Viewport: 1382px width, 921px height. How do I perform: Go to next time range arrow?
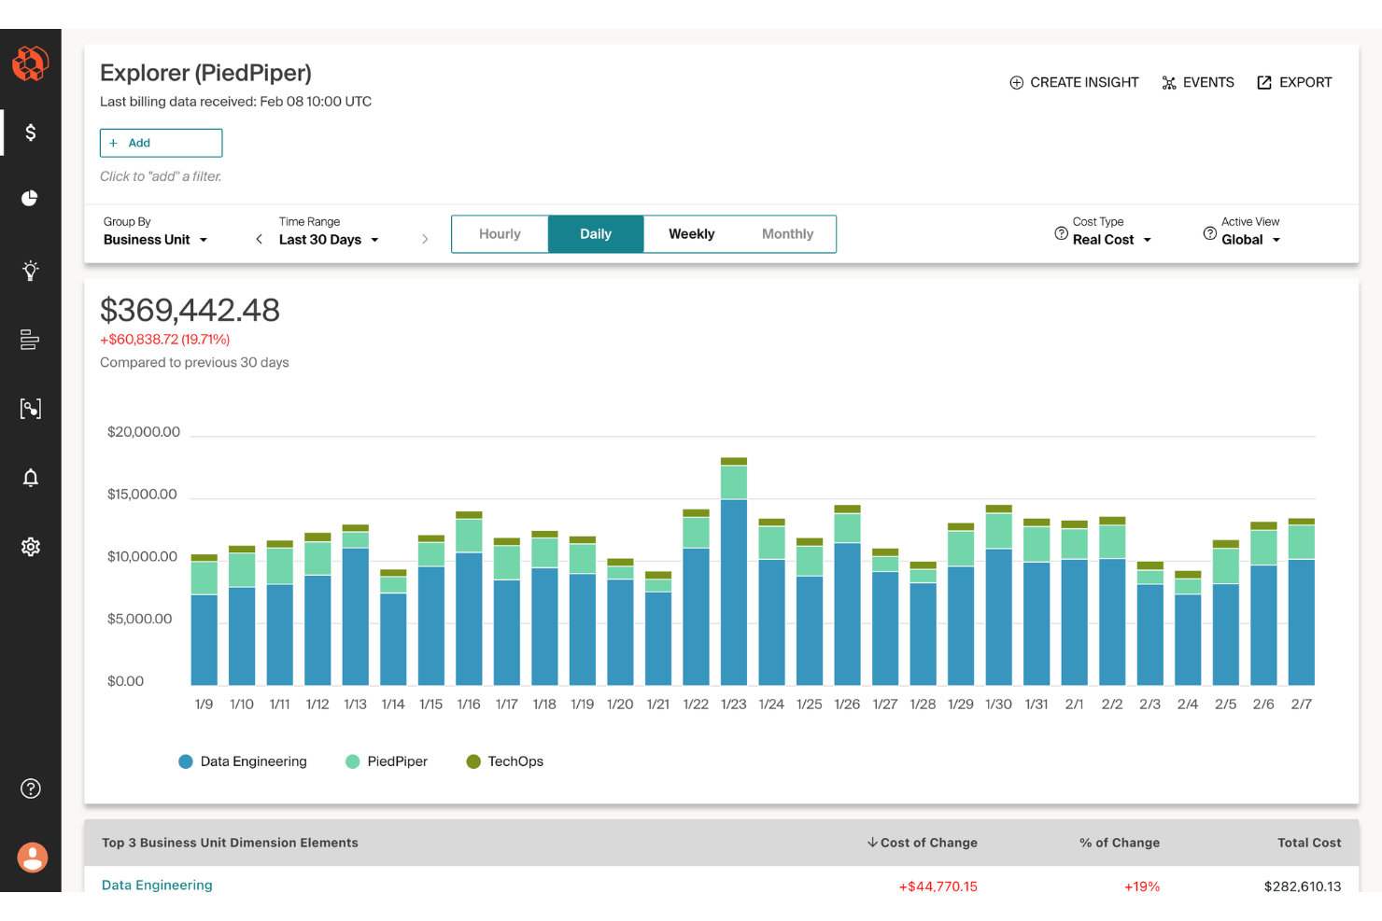point(425,240)
